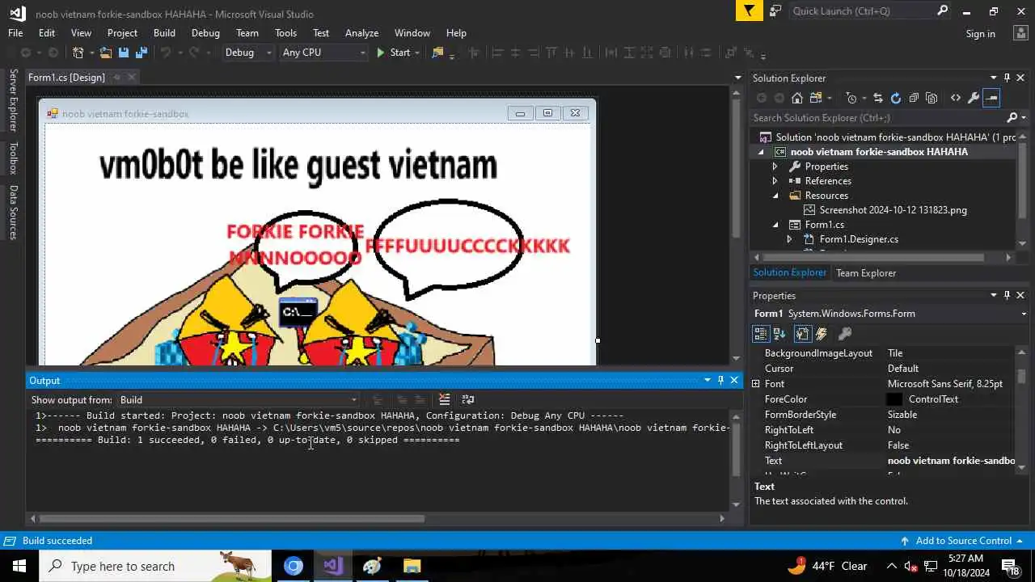Screen dimensions: 1035x582
Task: Click the Open File toolbar icon
Action: pyautogui.click(x=105, y=53)
